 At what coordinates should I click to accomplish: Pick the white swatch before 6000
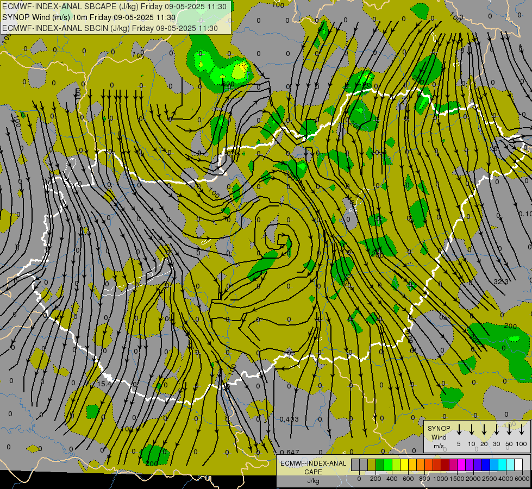click(x=518, y=465)
